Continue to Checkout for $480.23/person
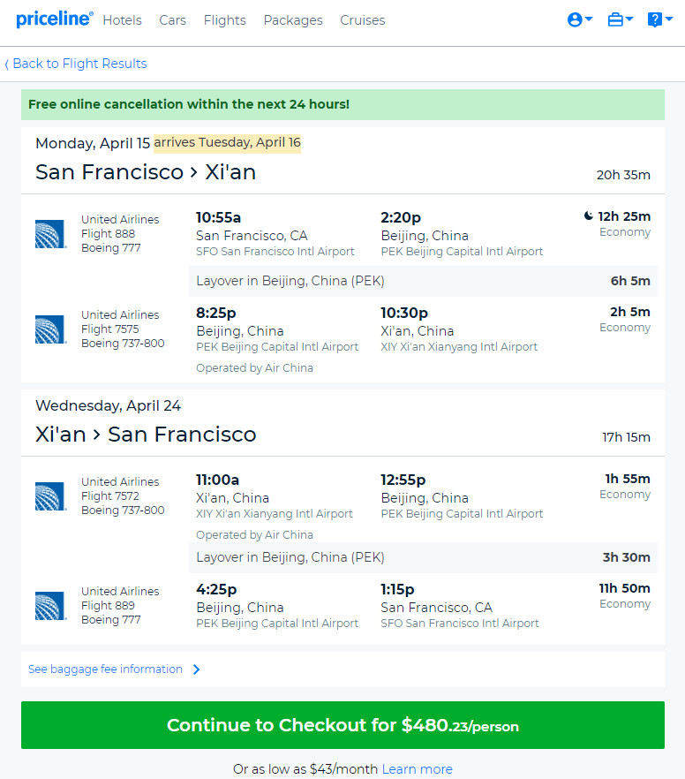The height and width of the screenshot is (779, 685). (342, 725)
